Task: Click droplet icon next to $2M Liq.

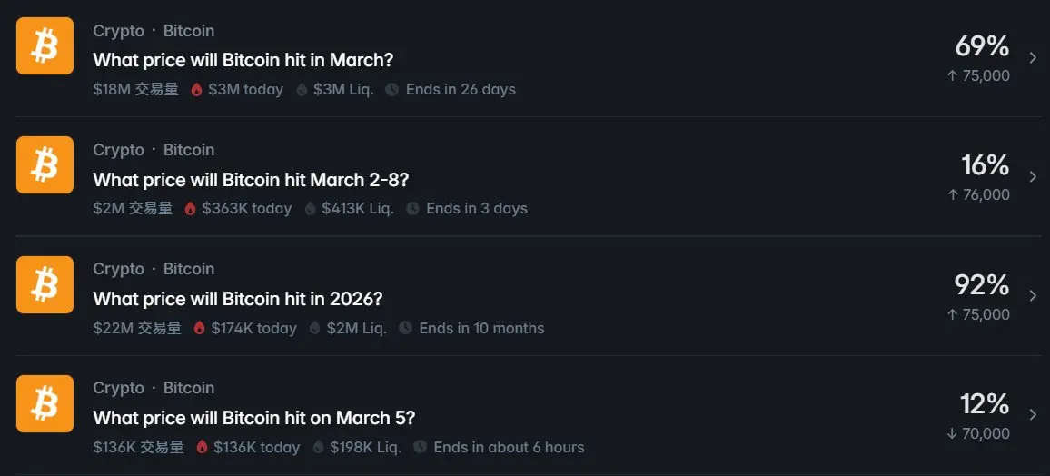Action: (x=315, y=328)
